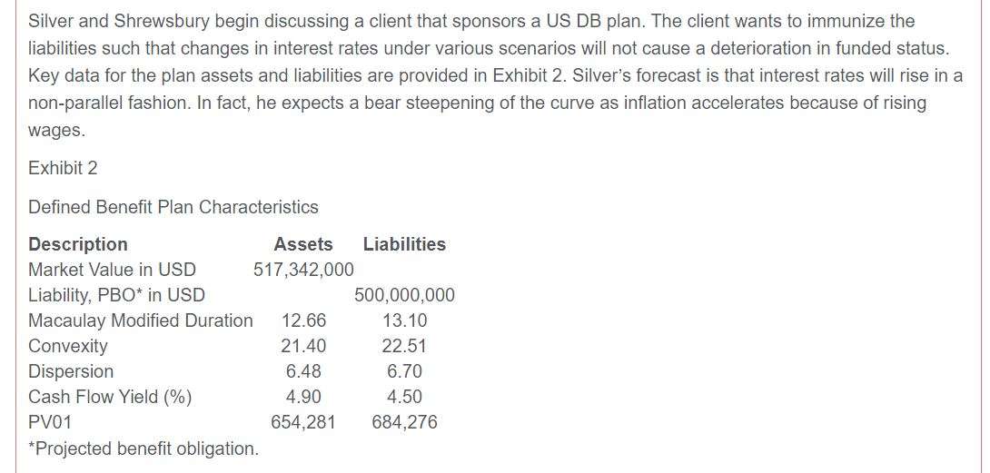Click the Macaulay Modified Duration row label

[x=140, y=320]
